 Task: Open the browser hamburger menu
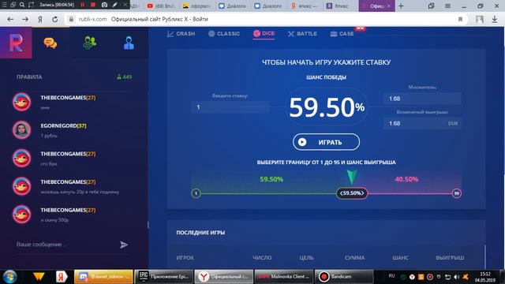[447, 6]
